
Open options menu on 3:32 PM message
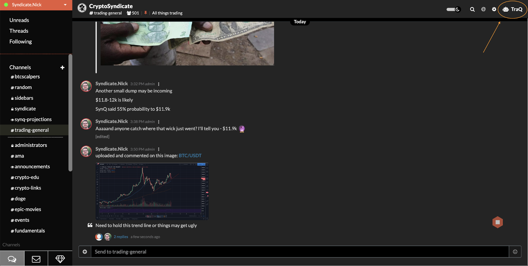pyautogui.click(x=159, y=84)
